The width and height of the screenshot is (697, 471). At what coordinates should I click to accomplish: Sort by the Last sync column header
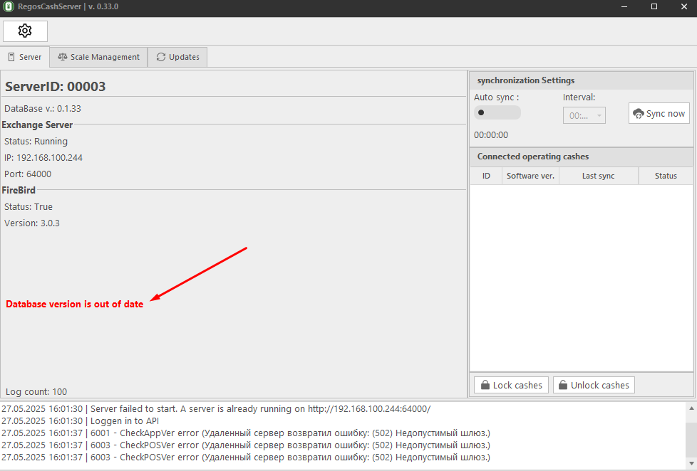point(598,176)
